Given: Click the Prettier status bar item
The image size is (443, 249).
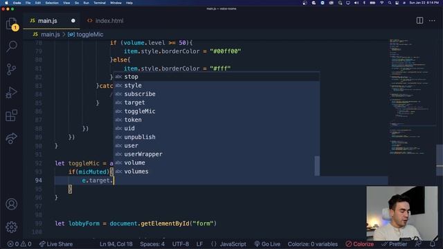Looking at the screenshot, I should pos(395,244).
